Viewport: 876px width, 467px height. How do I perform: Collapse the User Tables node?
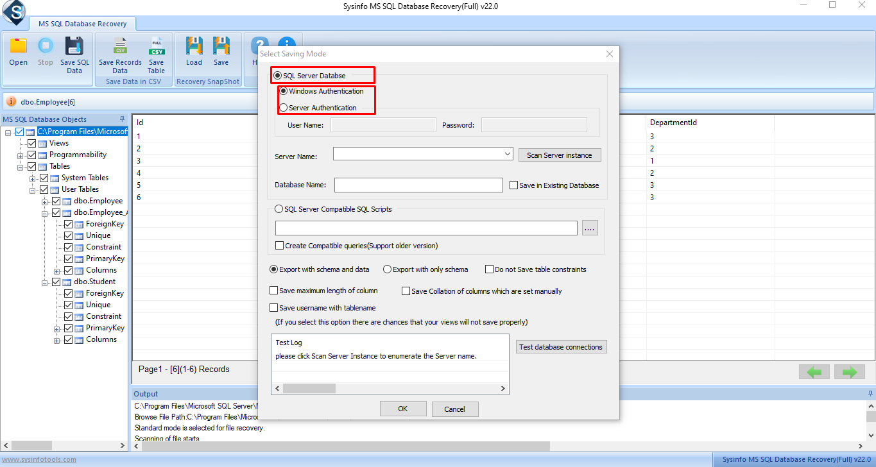[33, 190]
